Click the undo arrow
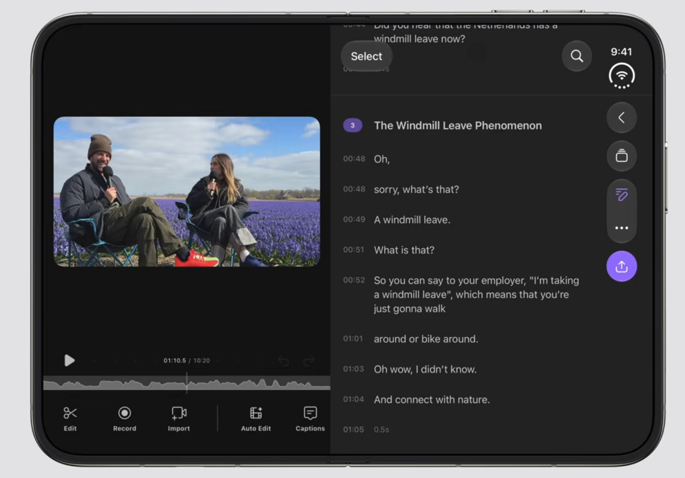Viewport: 685px width, 478px height. pyautogui.click(x=284, y=361)
